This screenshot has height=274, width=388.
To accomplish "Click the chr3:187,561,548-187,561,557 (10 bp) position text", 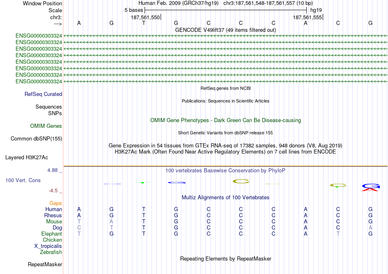I will pos(268,3).
